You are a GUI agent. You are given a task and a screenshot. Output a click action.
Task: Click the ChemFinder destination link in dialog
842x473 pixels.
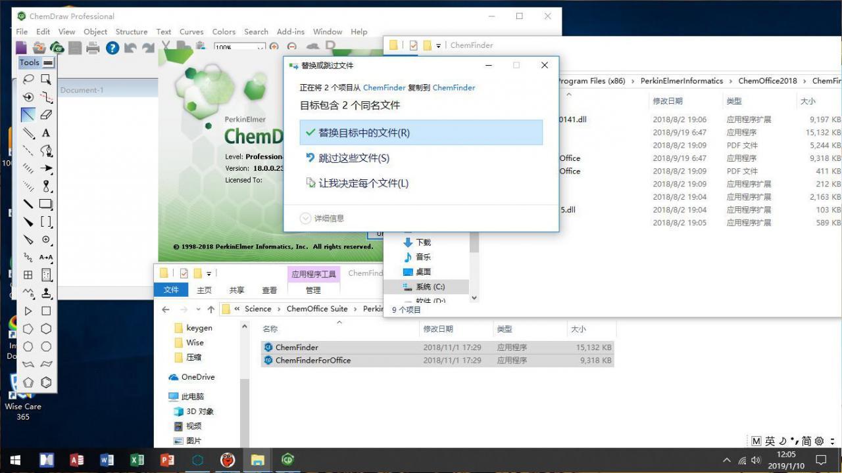click(x=454, y=87)
